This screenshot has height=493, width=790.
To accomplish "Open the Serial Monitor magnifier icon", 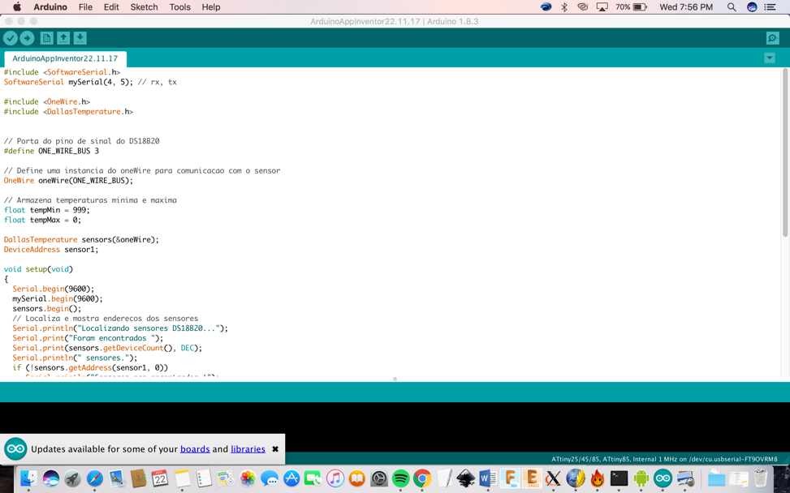I will tap(772, 38).
